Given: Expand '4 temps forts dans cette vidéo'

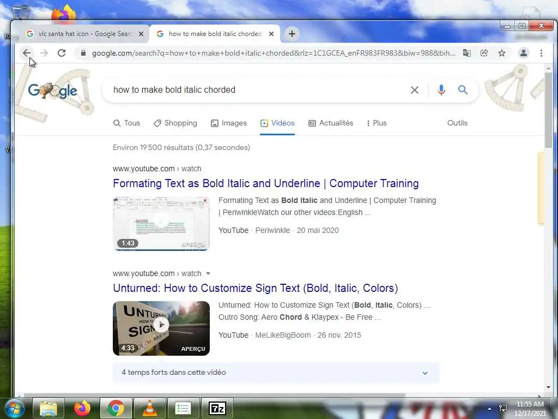Looking at the screenshot, I should click(276, 373).
